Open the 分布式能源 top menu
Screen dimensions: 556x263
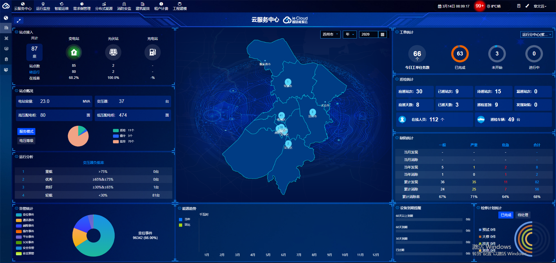click(104, 6)
